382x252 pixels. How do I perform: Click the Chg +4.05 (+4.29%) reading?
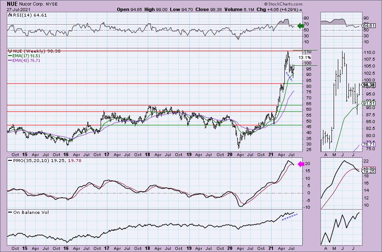[x=277, y=9]
